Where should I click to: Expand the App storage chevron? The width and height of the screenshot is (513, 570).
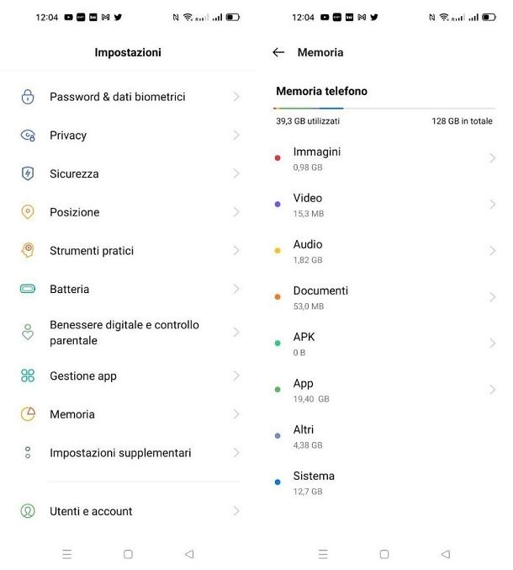(x=492, y=390)
